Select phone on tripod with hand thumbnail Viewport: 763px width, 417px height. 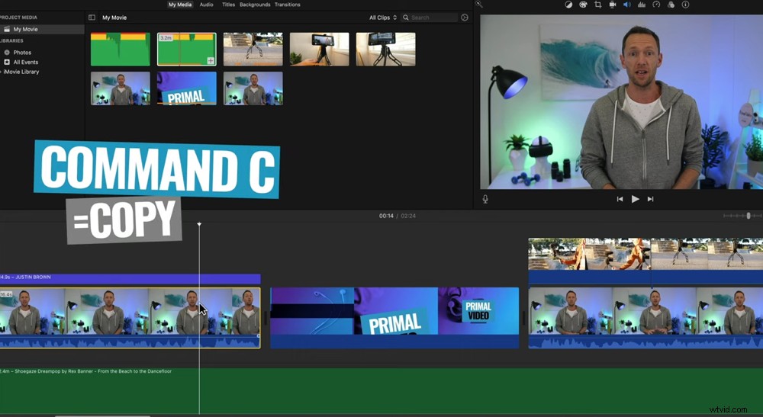[319, 49]
